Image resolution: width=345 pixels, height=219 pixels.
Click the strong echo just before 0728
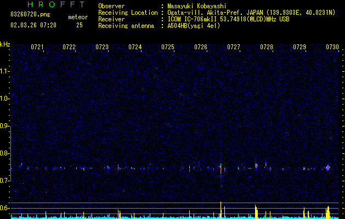[x=256, y=165]
